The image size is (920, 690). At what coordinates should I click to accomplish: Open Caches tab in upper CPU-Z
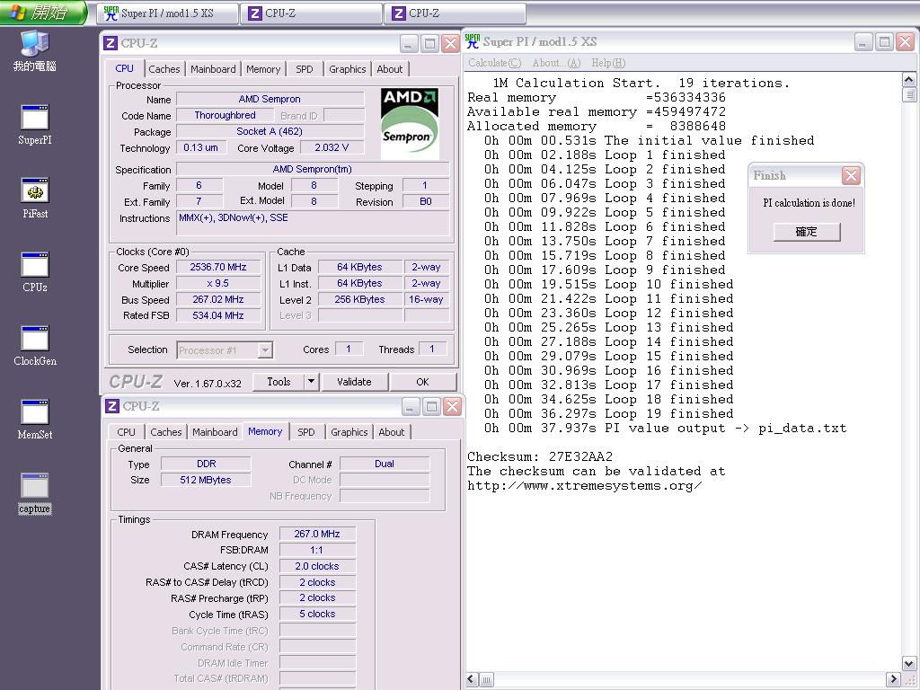pyautogui.click(x=164, y=69)
